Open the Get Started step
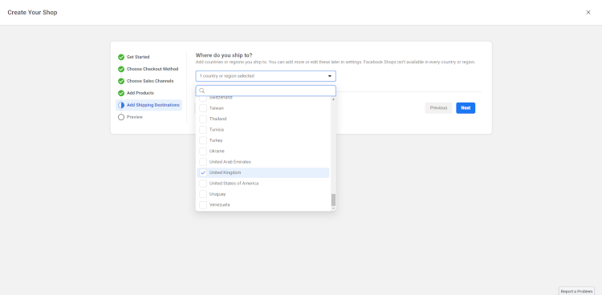The height and width of the screenshot is (295, 602). 138,57
